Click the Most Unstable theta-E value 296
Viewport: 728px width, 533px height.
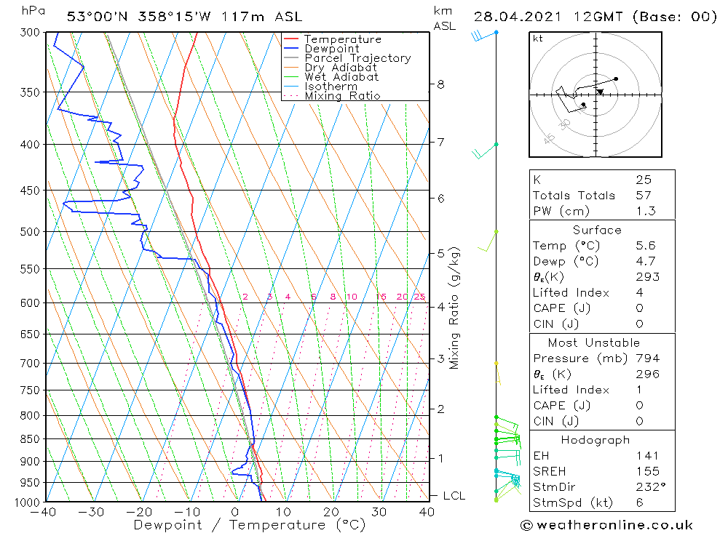(x=648, y=374)
